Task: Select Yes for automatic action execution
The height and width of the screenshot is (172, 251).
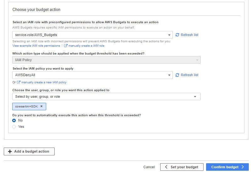Action: tap(14, 127)
